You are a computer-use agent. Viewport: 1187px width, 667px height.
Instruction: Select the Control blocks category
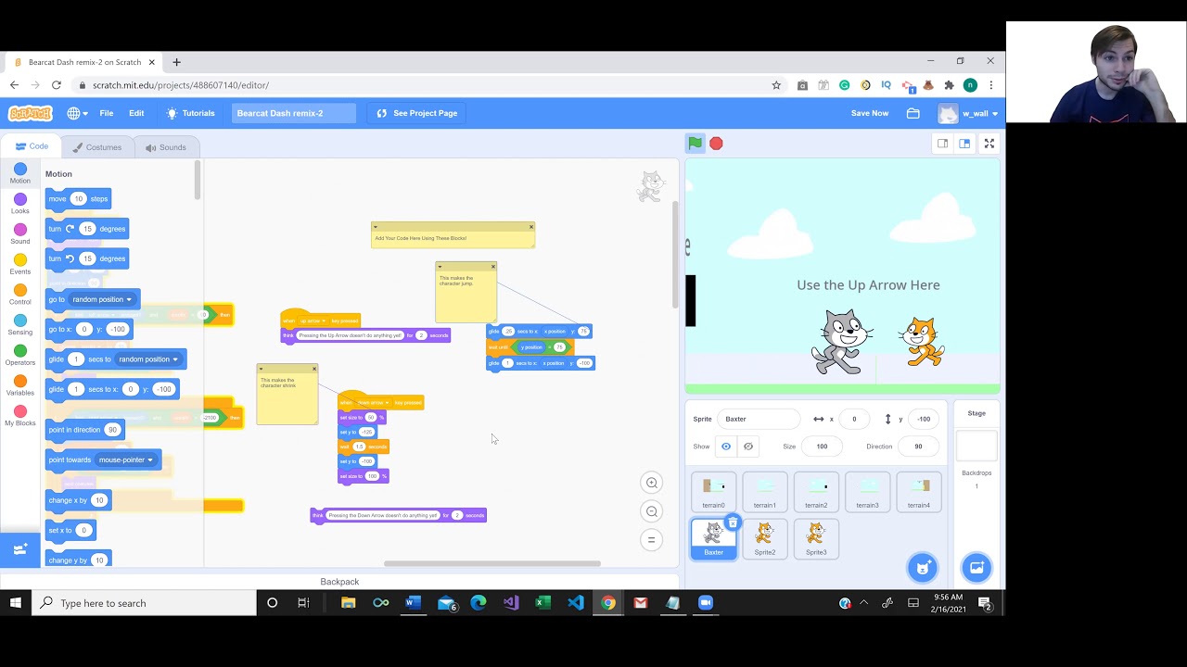(x=20, y=295)
